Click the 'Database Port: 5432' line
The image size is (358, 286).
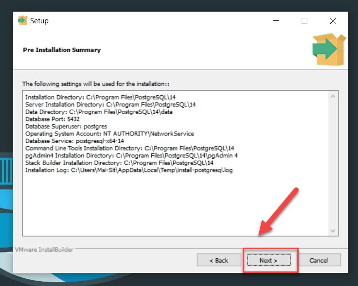(x=52, y=119)
